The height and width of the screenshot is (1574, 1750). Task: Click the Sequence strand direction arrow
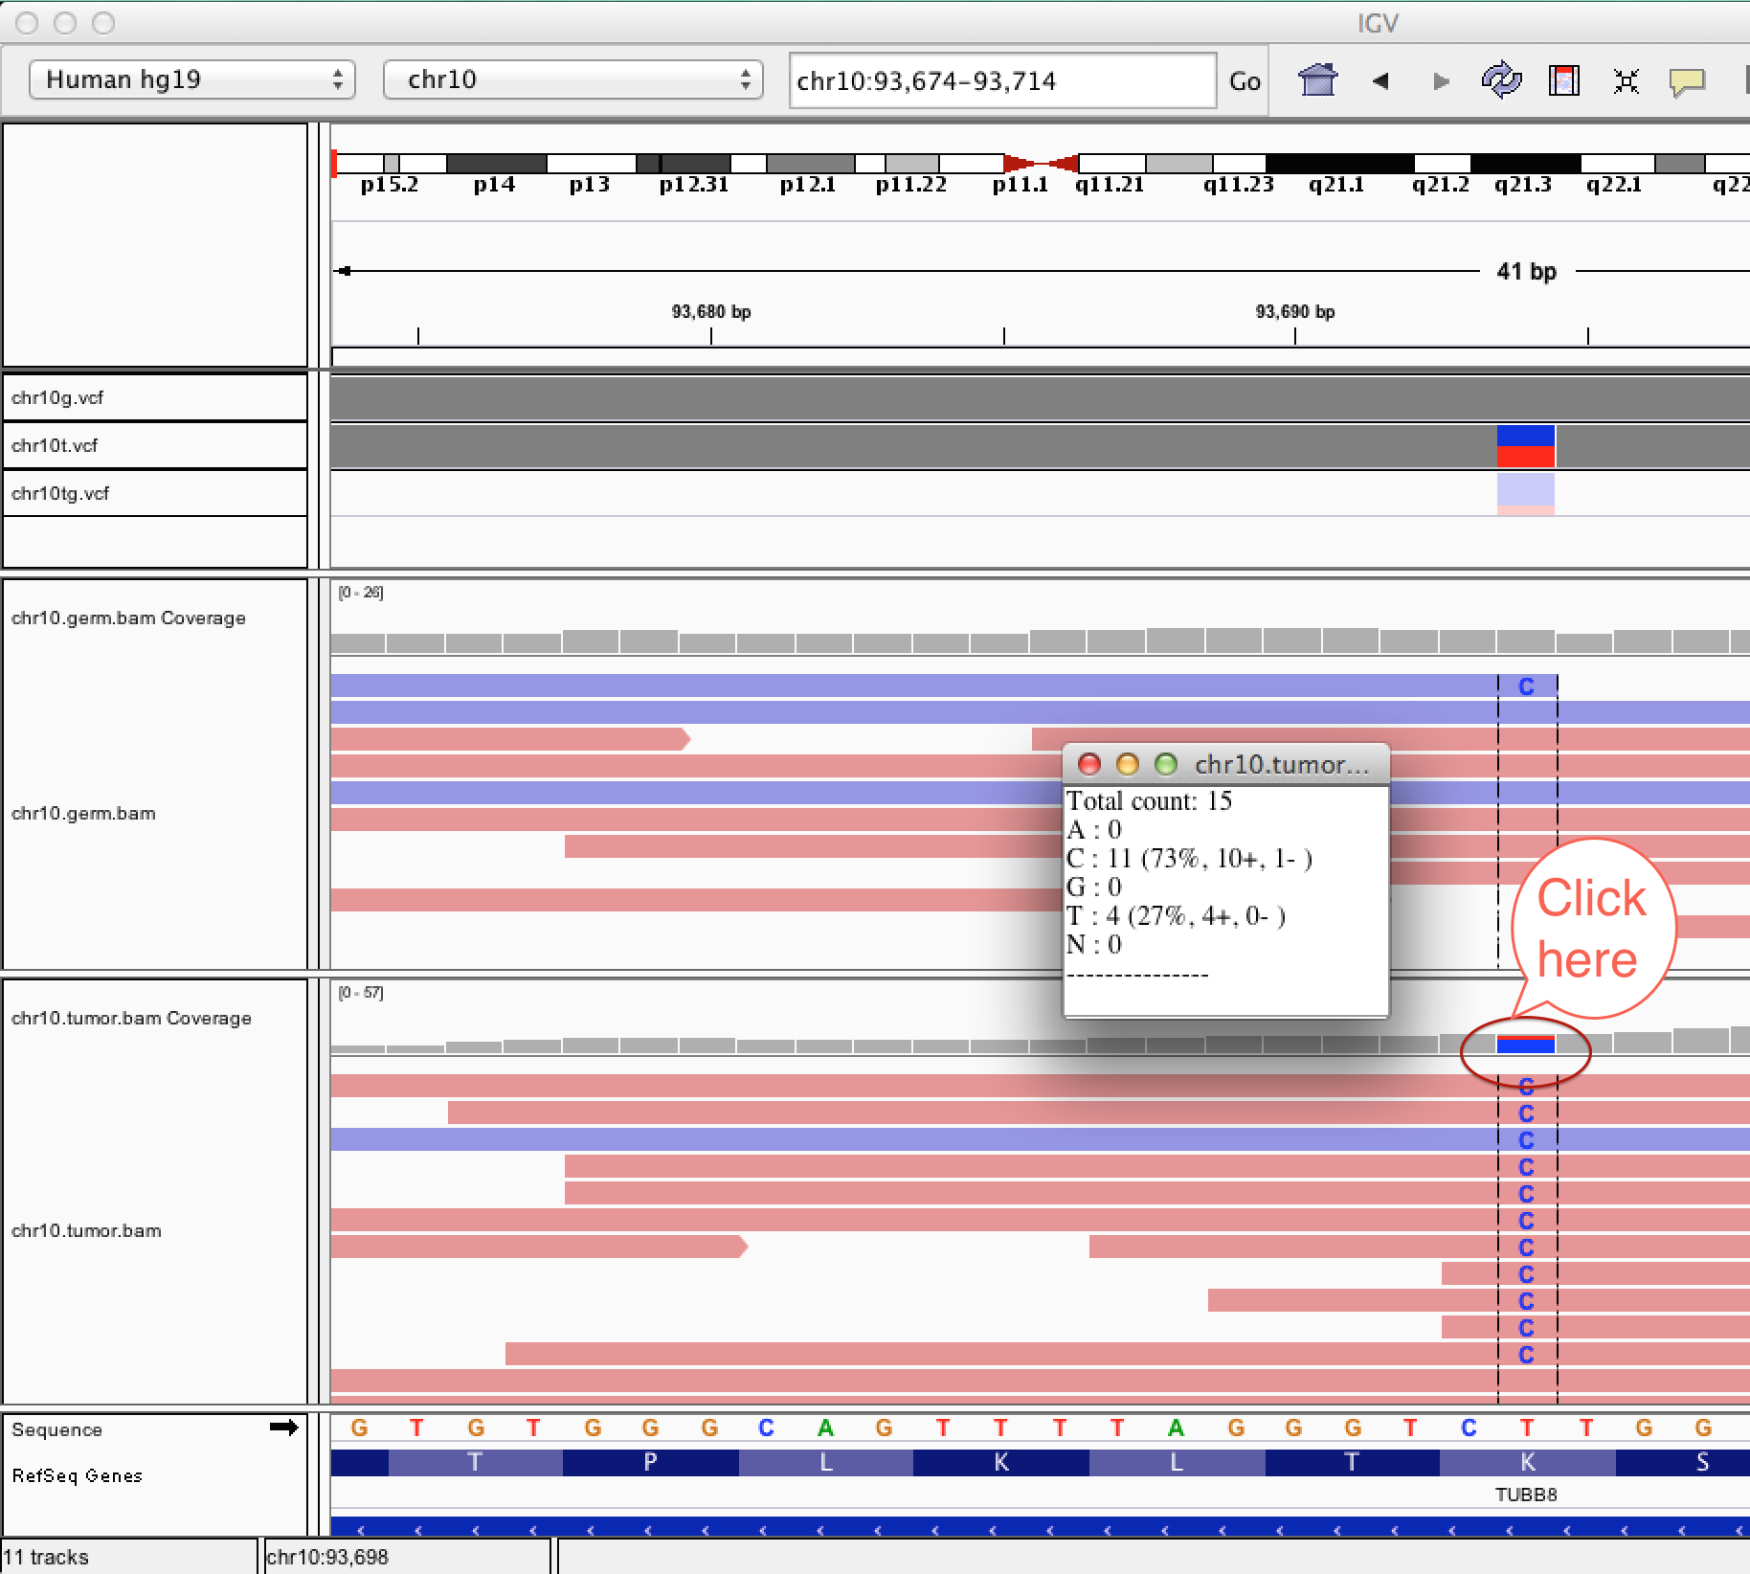[284, 1428]
